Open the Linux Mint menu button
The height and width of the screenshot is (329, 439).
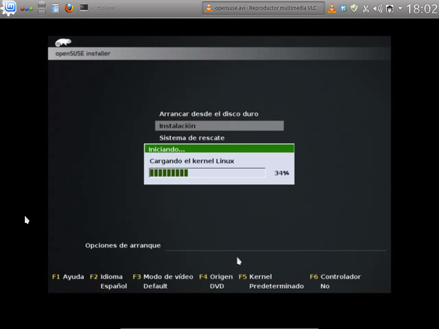pyautogui.click(x=9, y=8)
